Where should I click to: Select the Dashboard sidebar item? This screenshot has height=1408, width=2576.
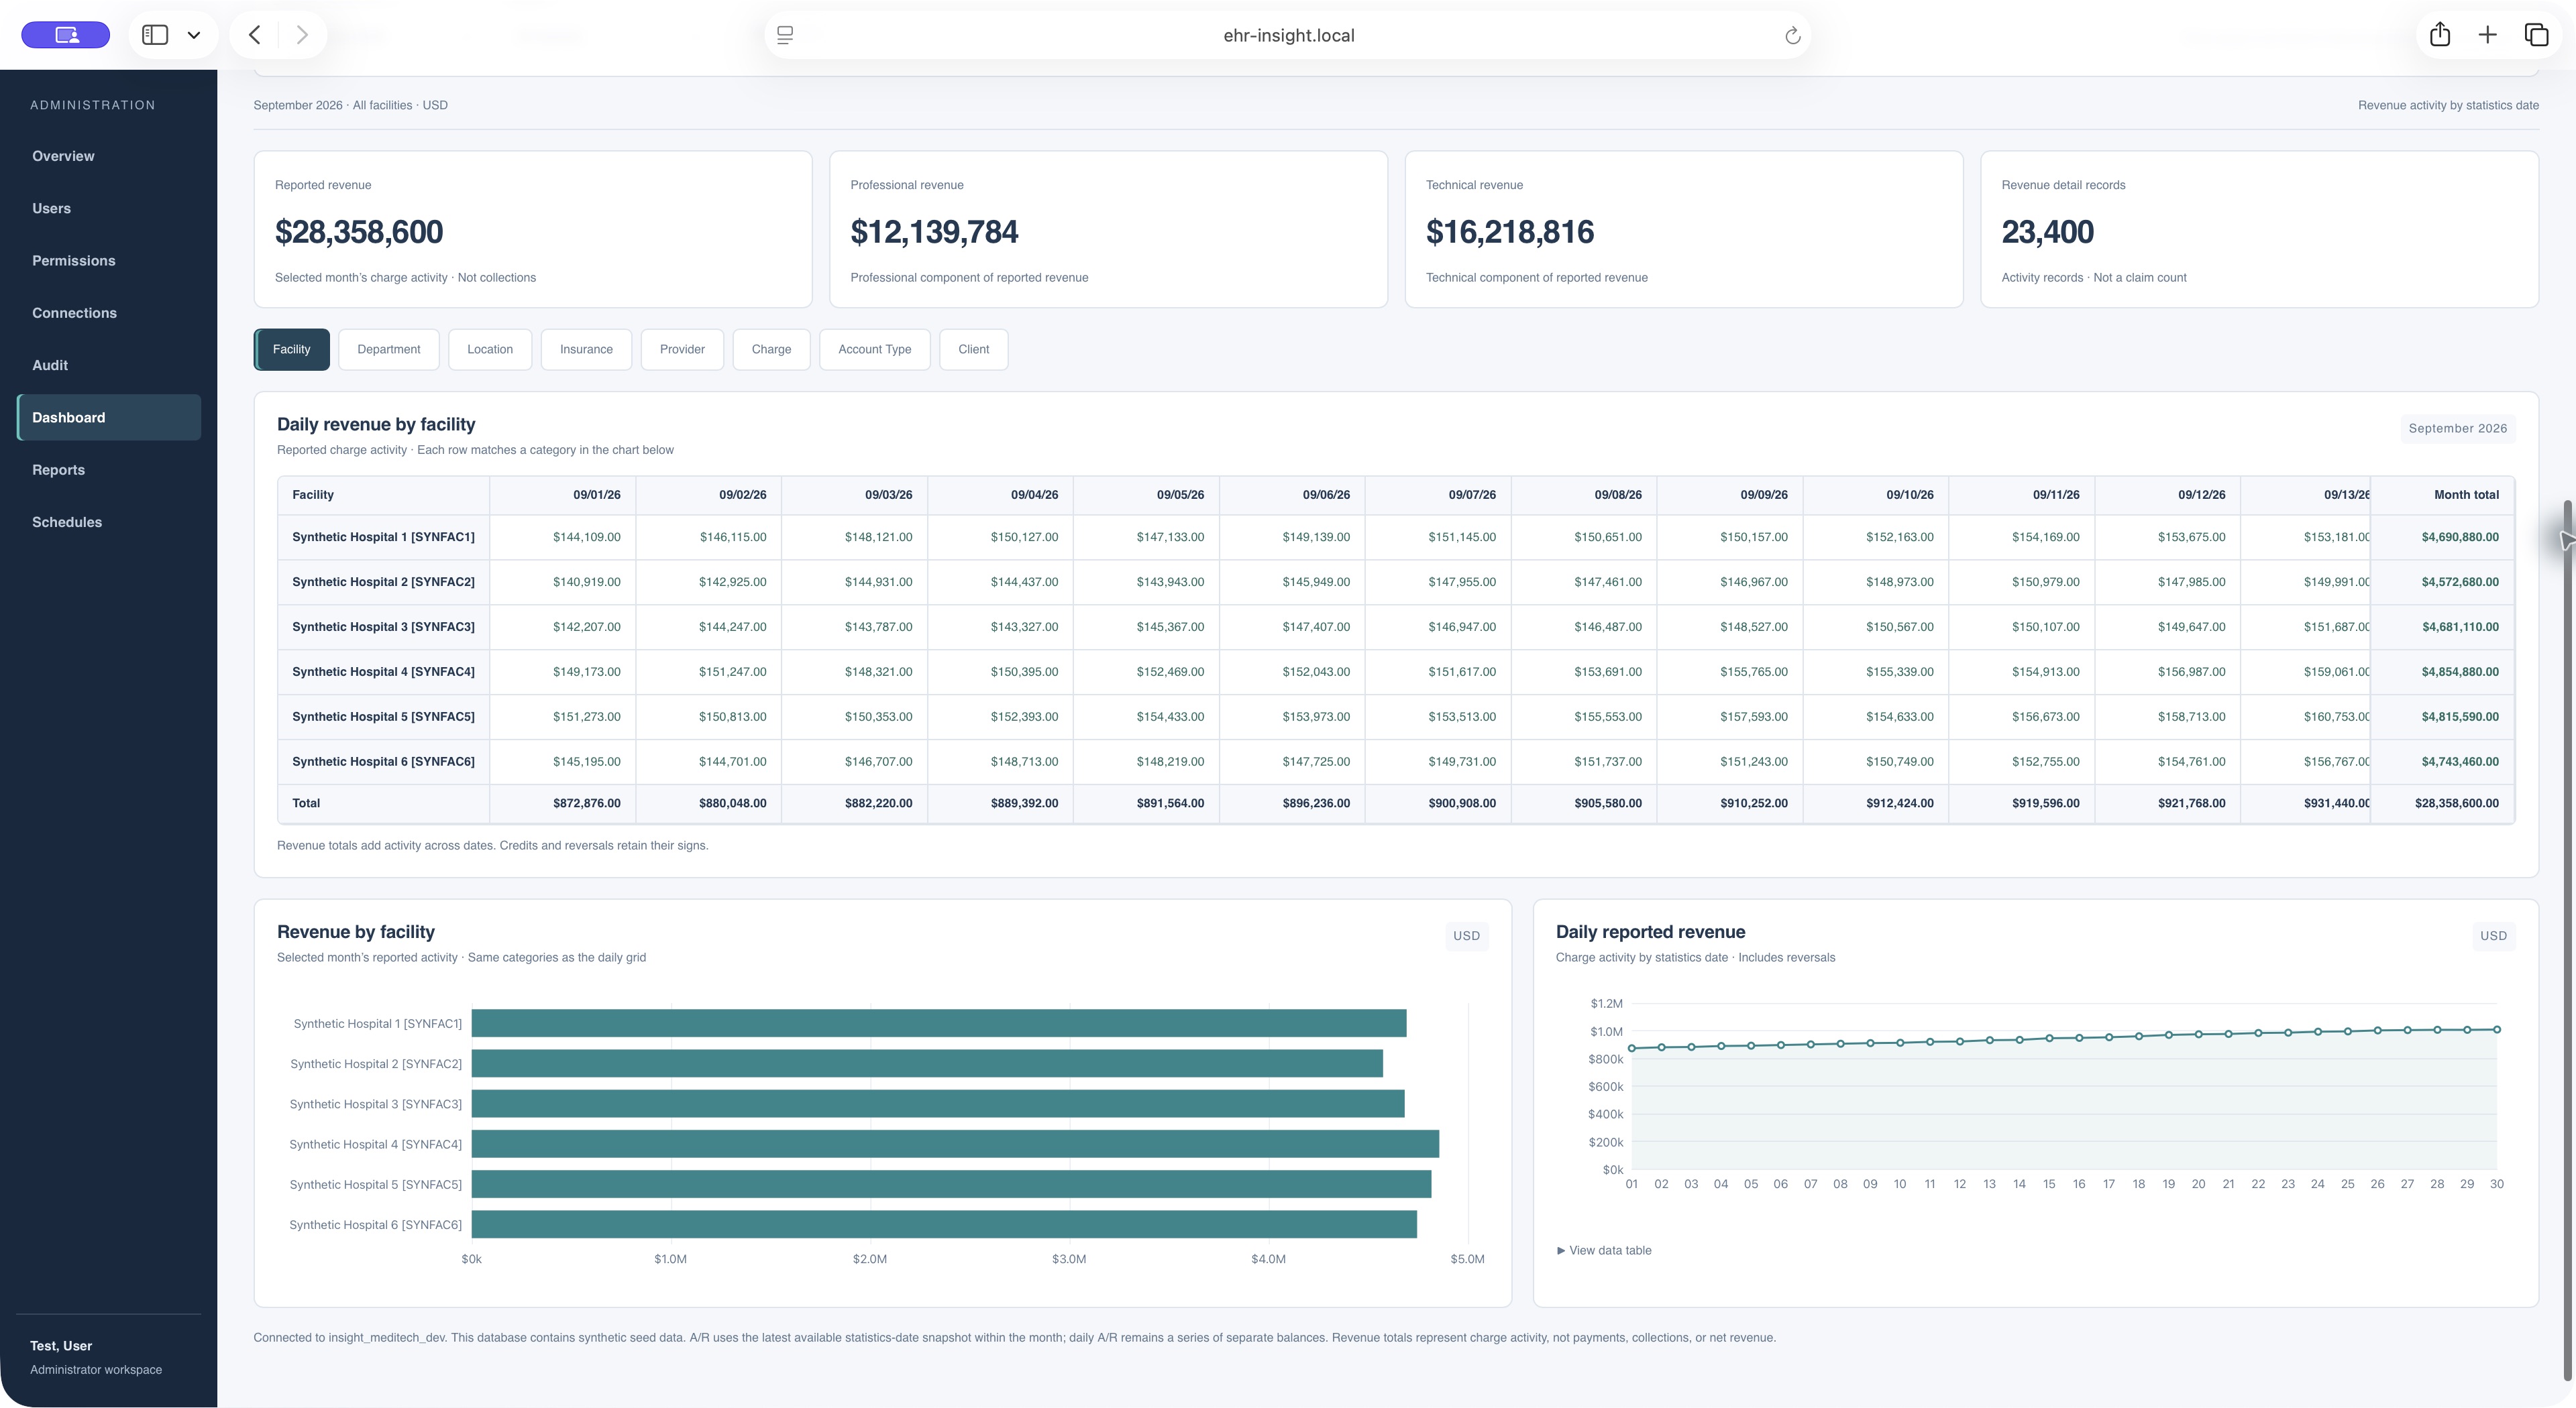click(109, 418)
